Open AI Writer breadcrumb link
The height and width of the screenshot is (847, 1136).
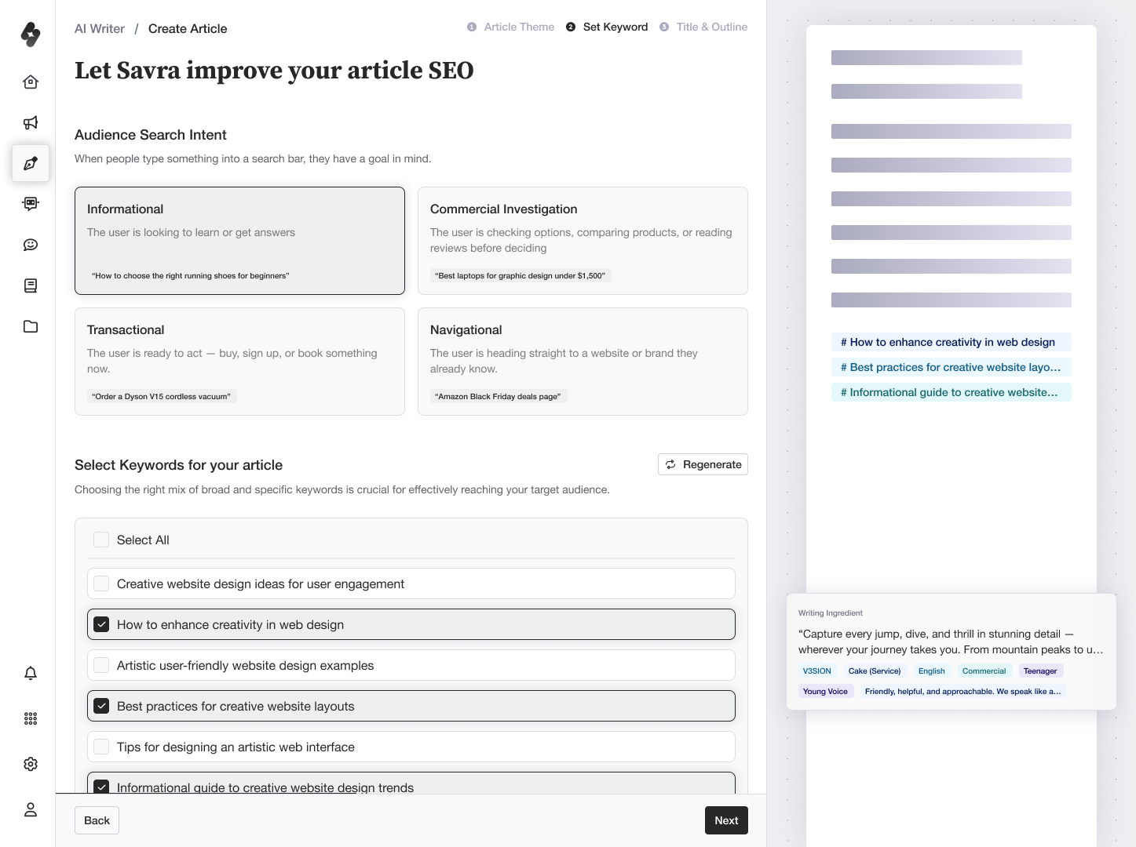coord(100,29)
